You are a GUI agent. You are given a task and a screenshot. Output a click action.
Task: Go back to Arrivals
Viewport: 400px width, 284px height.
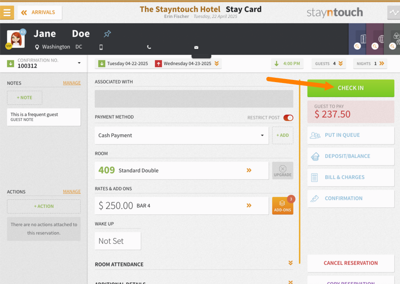click(40, 13)
